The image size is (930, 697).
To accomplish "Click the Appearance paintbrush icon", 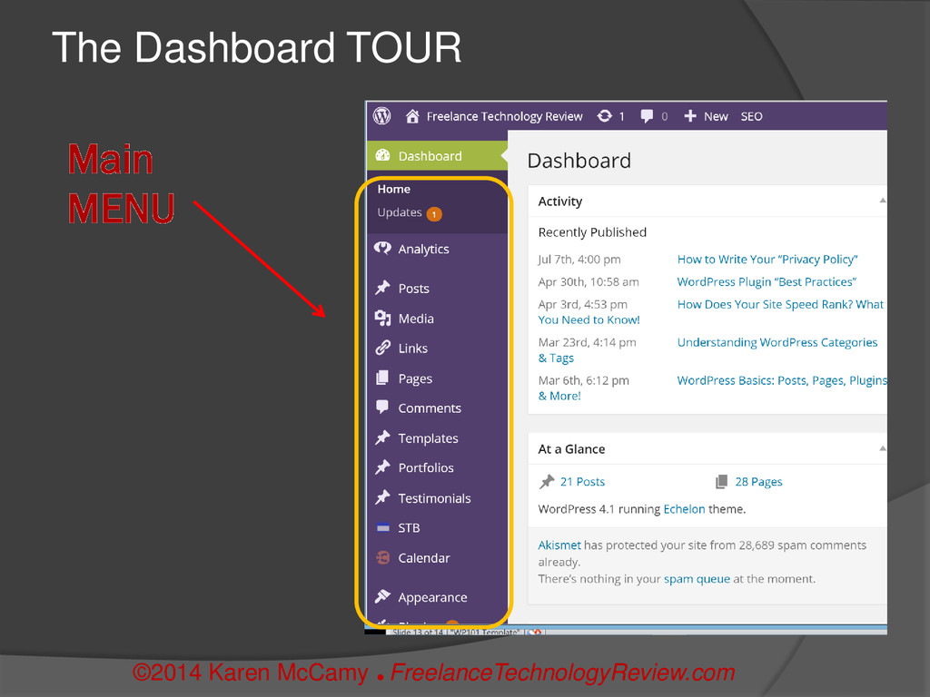I will click(382, 596).
